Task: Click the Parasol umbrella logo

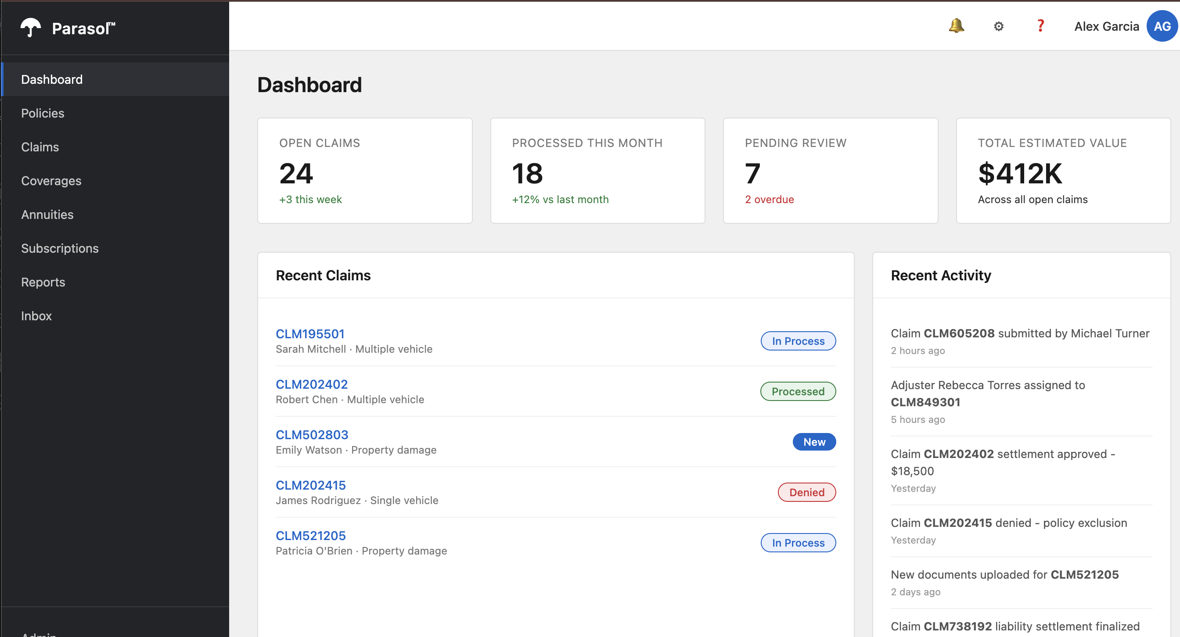Action: (x=31, y=28)
